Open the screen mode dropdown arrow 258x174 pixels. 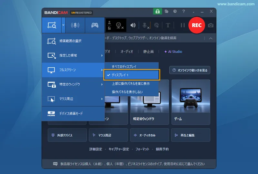pos(63,25)
